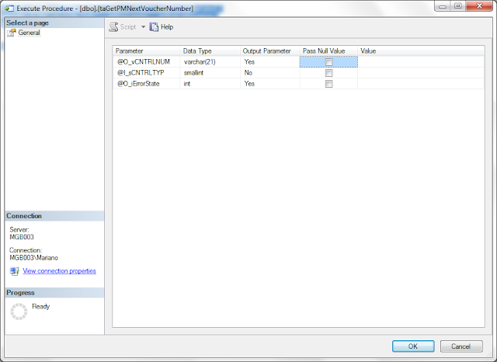
Task: Select the @O_iErrorState parameter cell
Action: point(147,84)
